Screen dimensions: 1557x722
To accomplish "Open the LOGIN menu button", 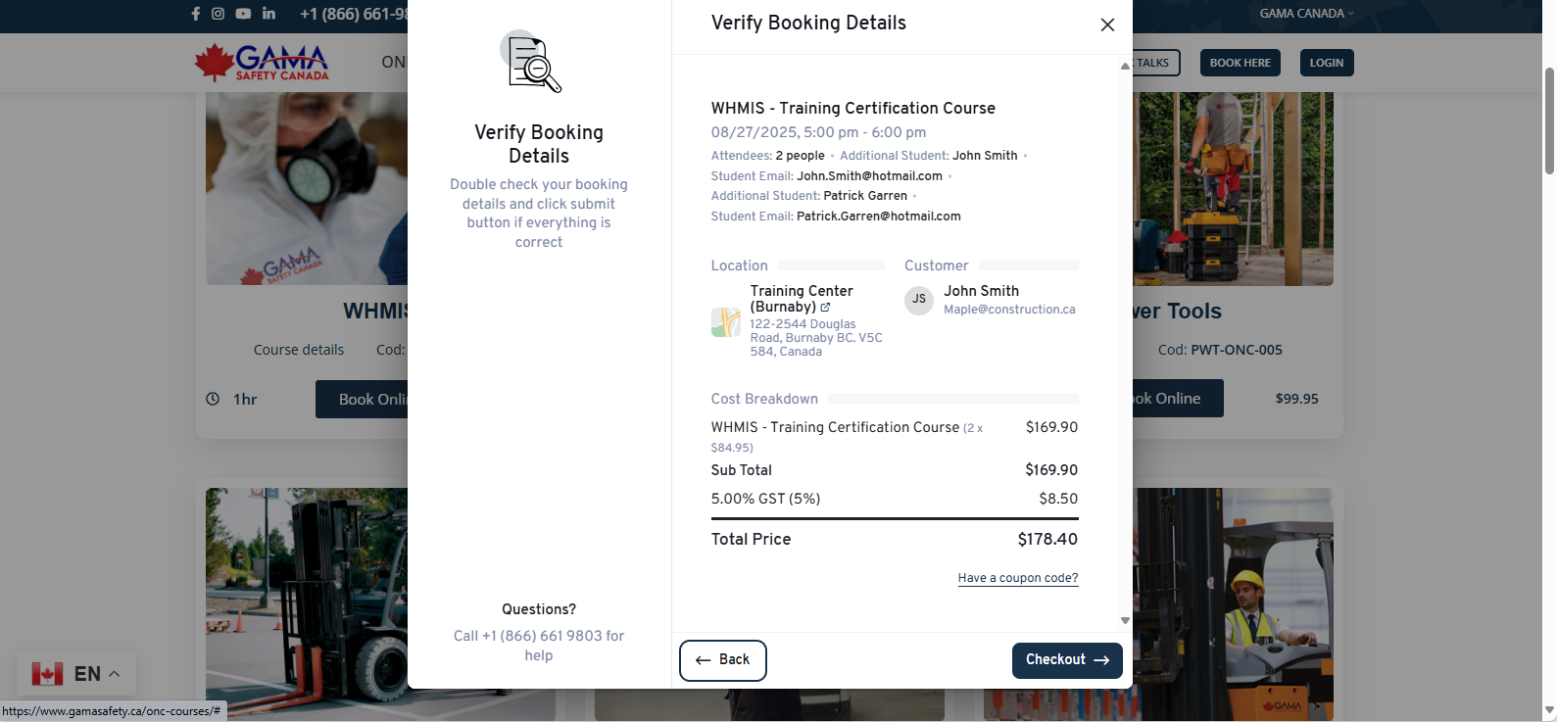I will pos(1326,63).
